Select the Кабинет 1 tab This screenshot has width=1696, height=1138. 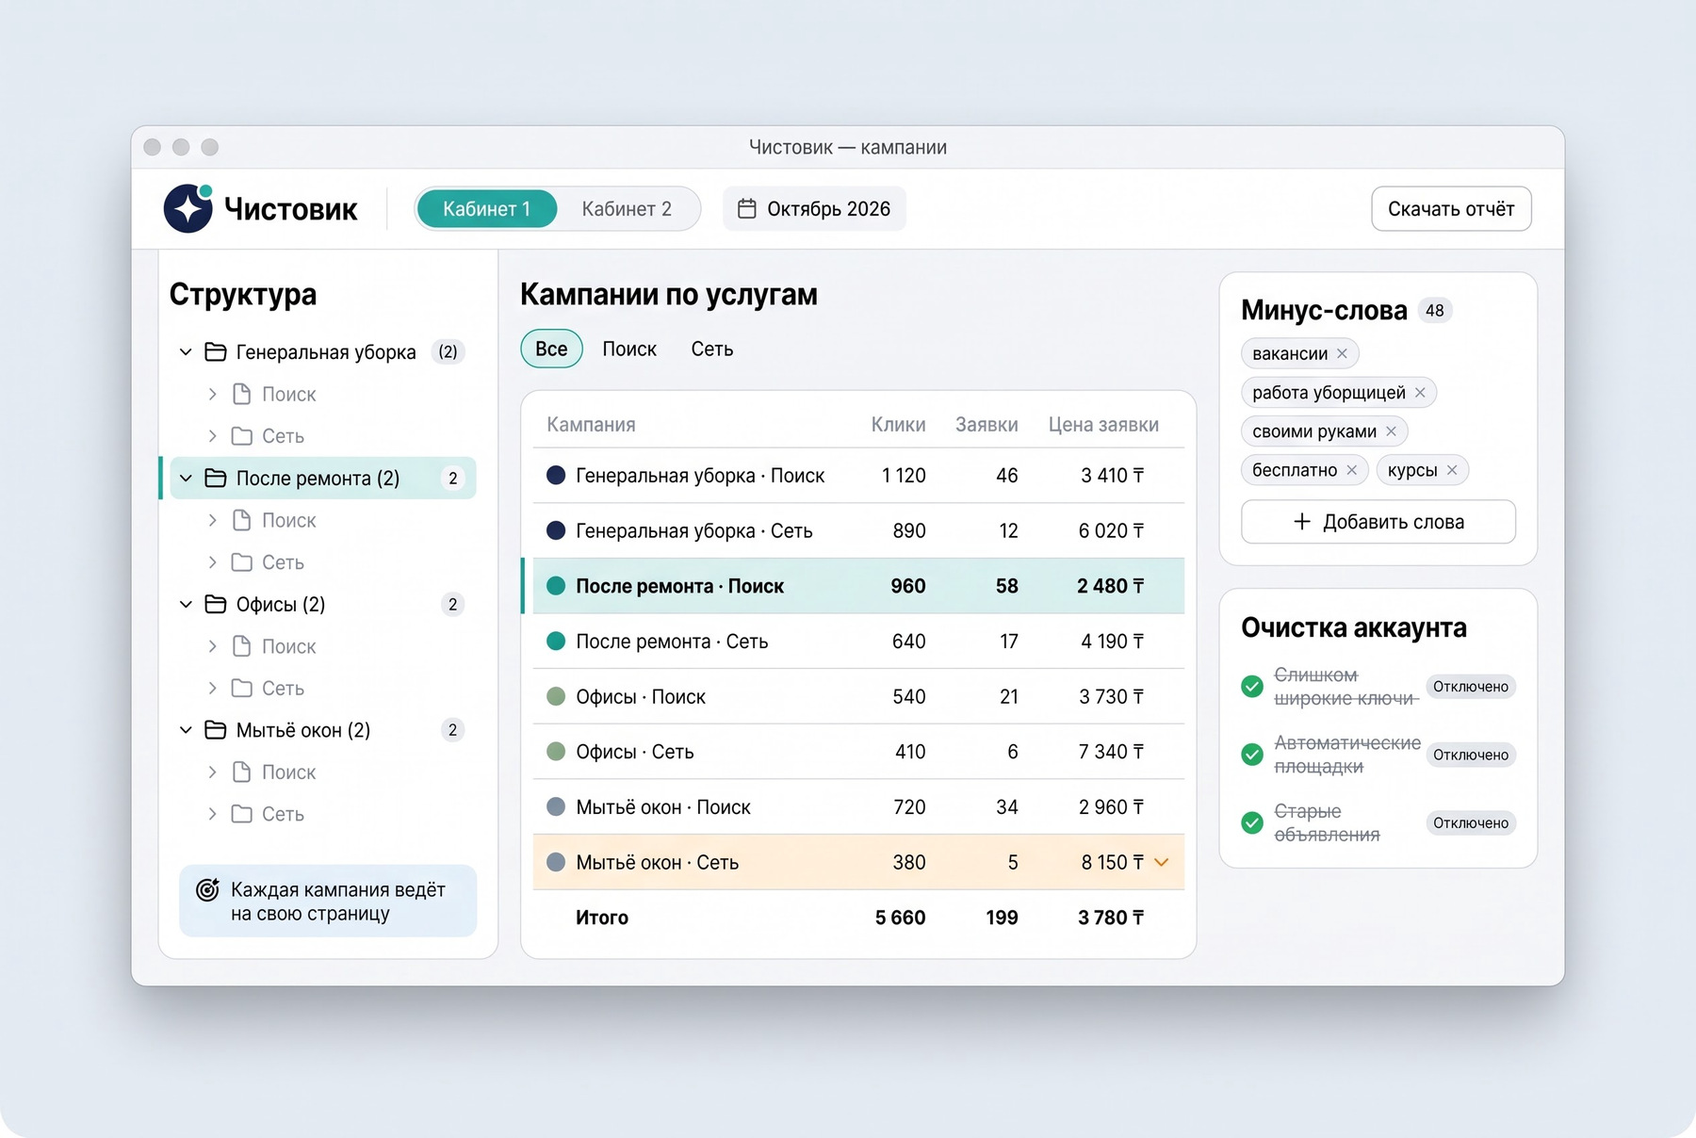[487, 209]
